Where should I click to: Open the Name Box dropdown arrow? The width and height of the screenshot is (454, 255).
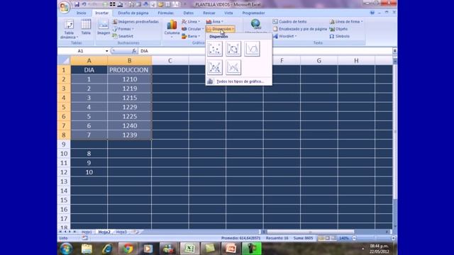tap(107, 51)
